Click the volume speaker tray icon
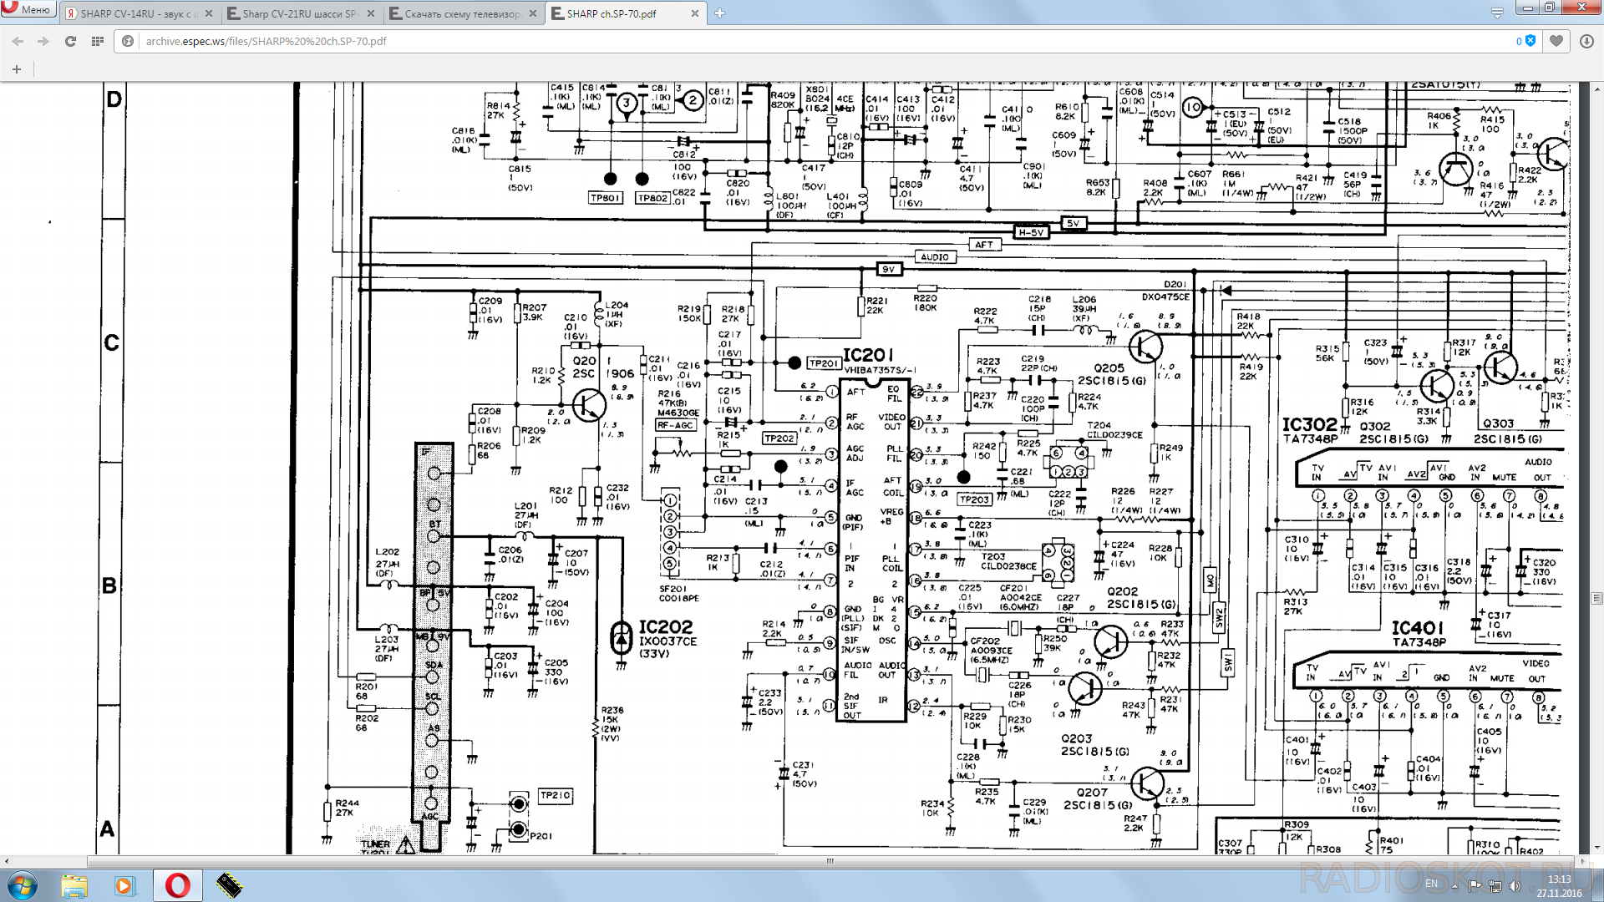 [1515, 885]
